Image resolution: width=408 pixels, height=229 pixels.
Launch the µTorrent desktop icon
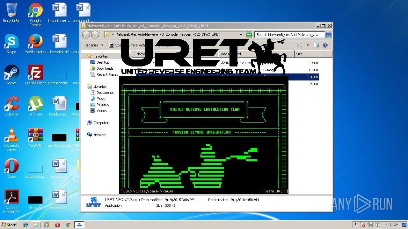[x=35, y=106]
